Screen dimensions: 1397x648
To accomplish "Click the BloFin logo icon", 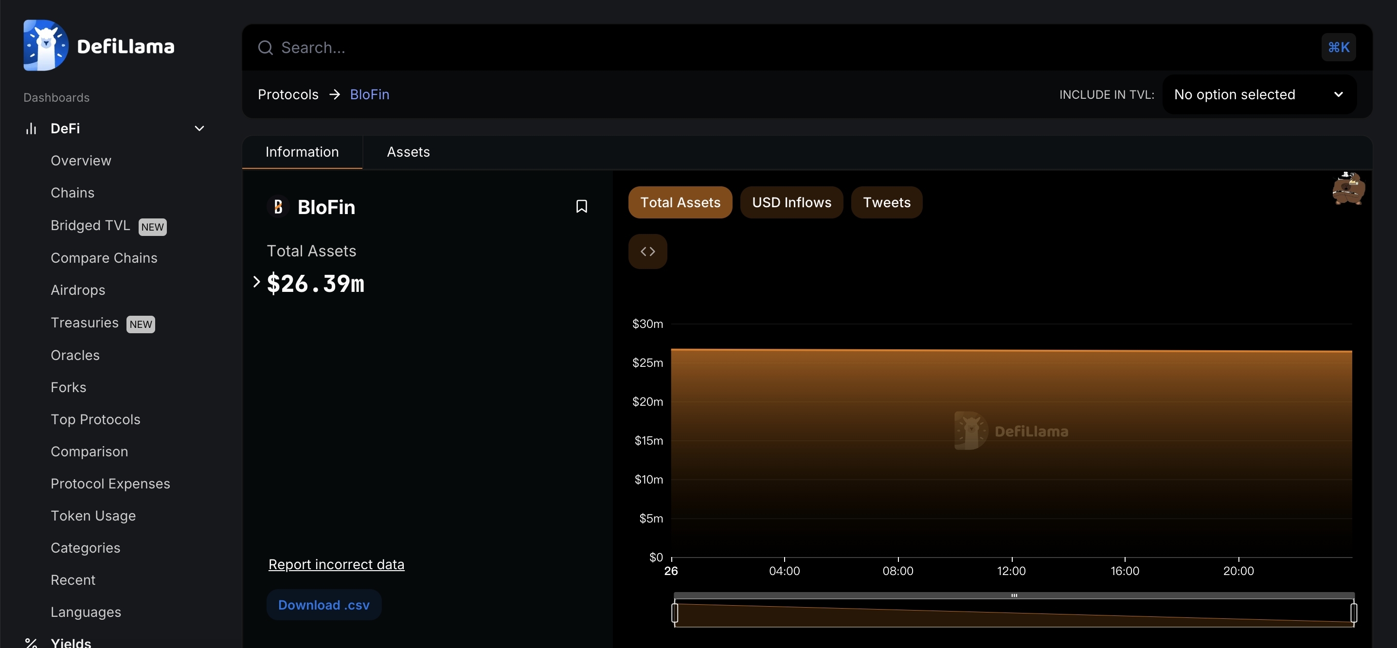I will pos(278,207).
